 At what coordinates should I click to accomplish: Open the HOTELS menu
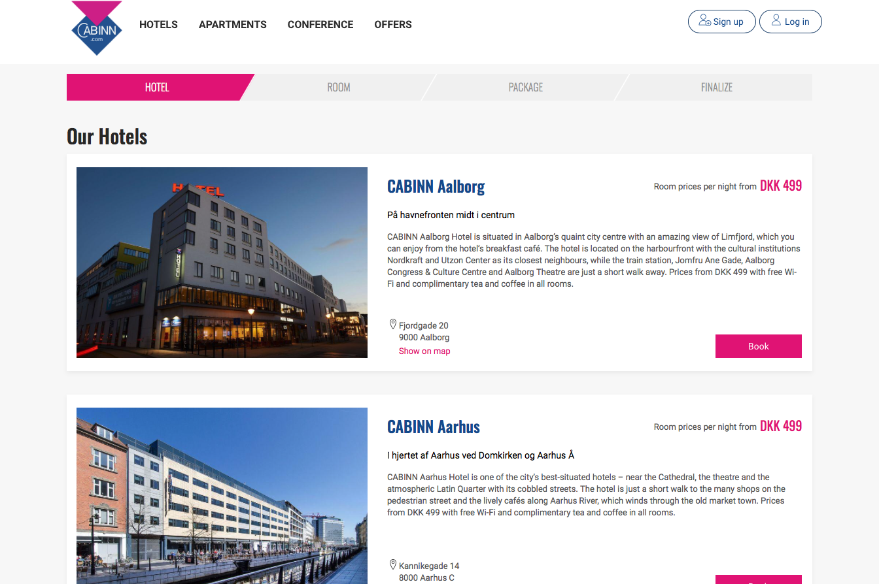point(158,24)
